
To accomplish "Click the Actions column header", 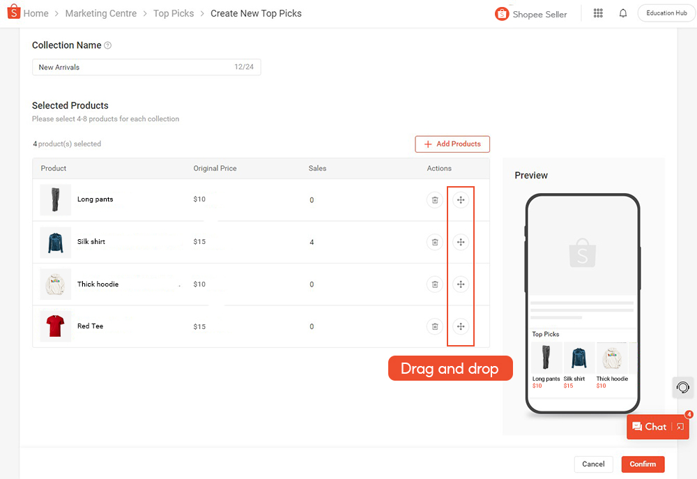I will (x=439, y=169).
